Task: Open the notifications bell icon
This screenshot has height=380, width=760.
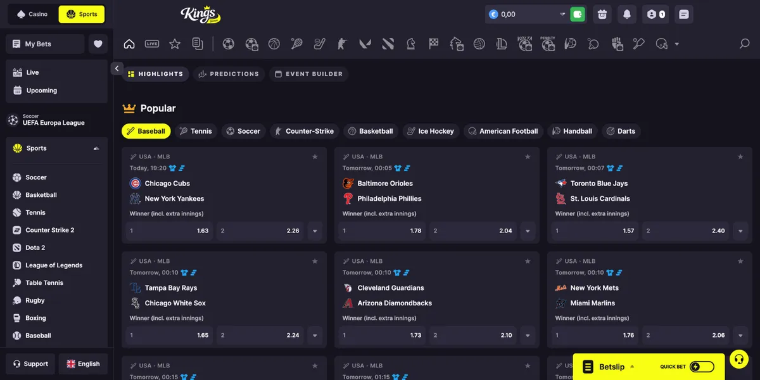Action: pos(627,14)
